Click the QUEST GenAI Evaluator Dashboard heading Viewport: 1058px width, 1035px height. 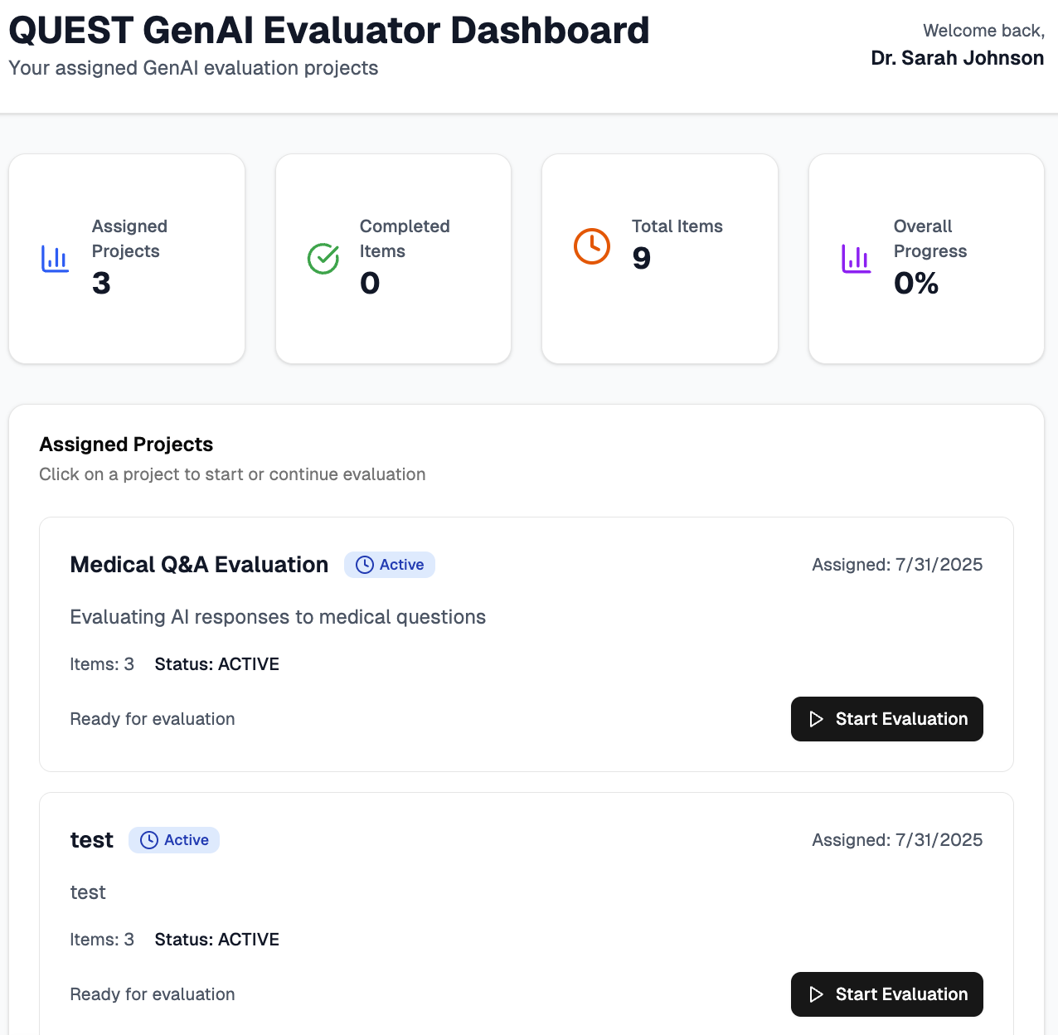pyautogui.click(x=328, y=31)
